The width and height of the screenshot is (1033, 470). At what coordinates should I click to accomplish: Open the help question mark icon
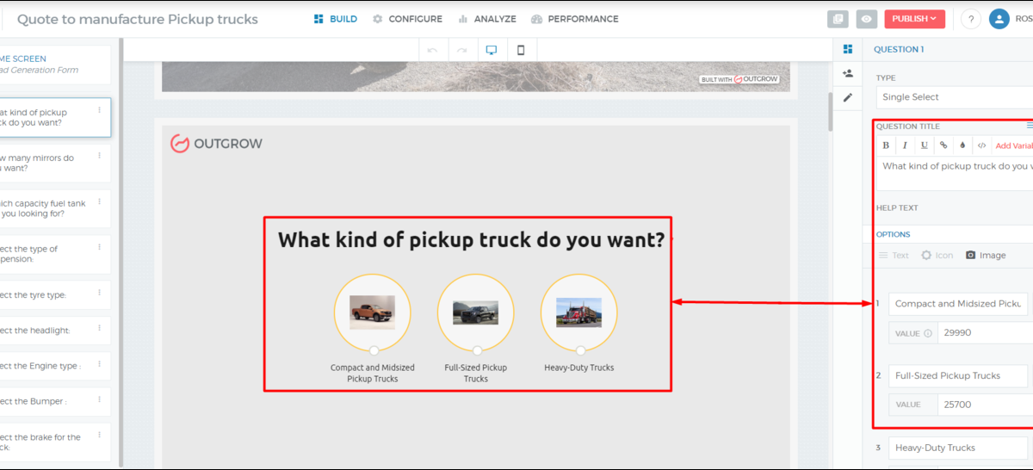click(971, 19)
